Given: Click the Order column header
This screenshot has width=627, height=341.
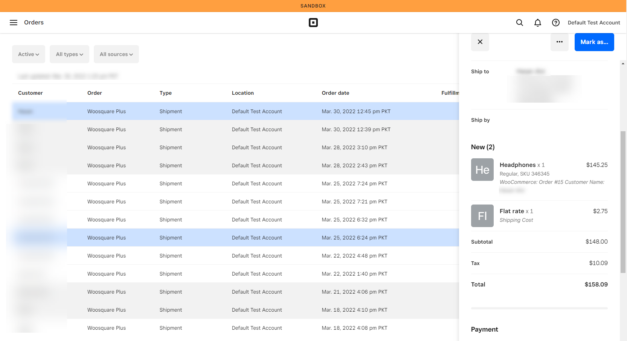Looking at the screenshot, I should 95,93.
